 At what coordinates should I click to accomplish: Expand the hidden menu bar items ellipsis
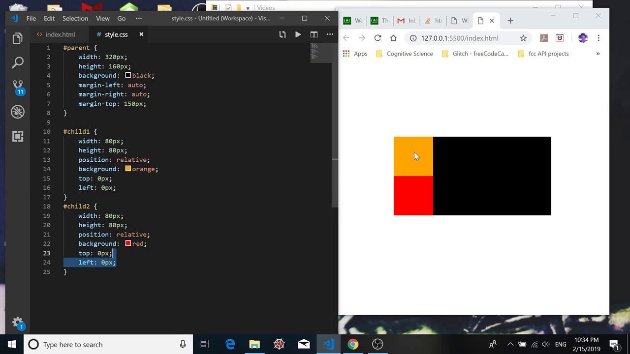[x=138, y=18]
